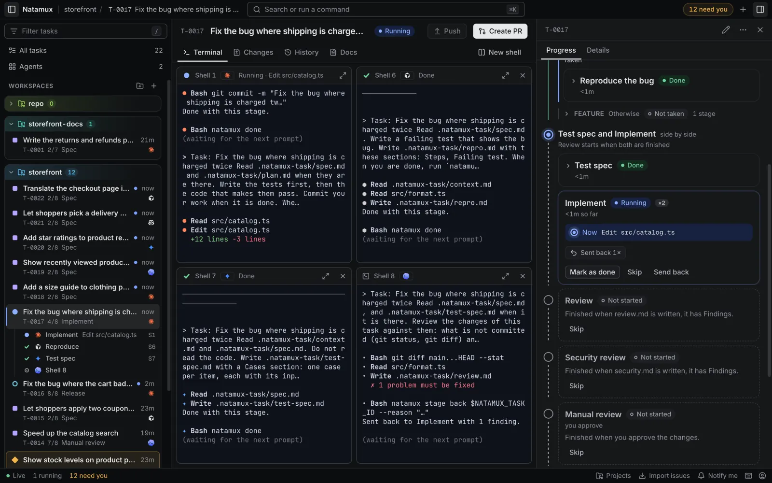Click Mark as done for Implement
The height and width of the screenshot is (483, 772).
pyautogui.click(x=592, y=272)
